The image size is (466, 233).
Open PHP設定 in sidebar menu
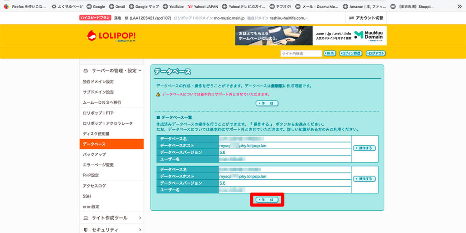coord(91,175)
